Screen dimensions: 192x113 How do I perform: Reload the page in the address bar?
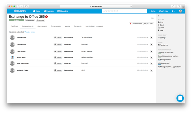click(131, 6)
